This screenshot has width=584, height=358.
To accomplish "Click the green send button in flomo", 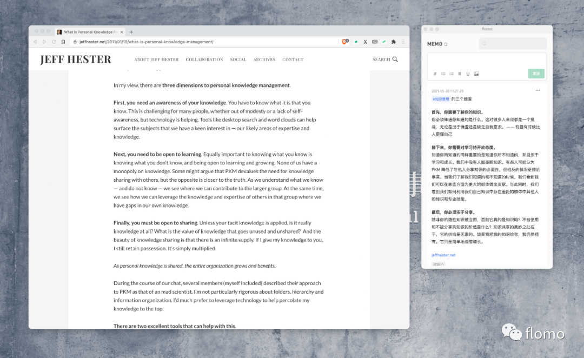I will (x=536, y=74).
